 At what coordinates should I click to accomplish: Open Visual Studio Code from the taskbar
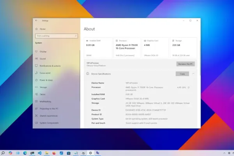39,153
